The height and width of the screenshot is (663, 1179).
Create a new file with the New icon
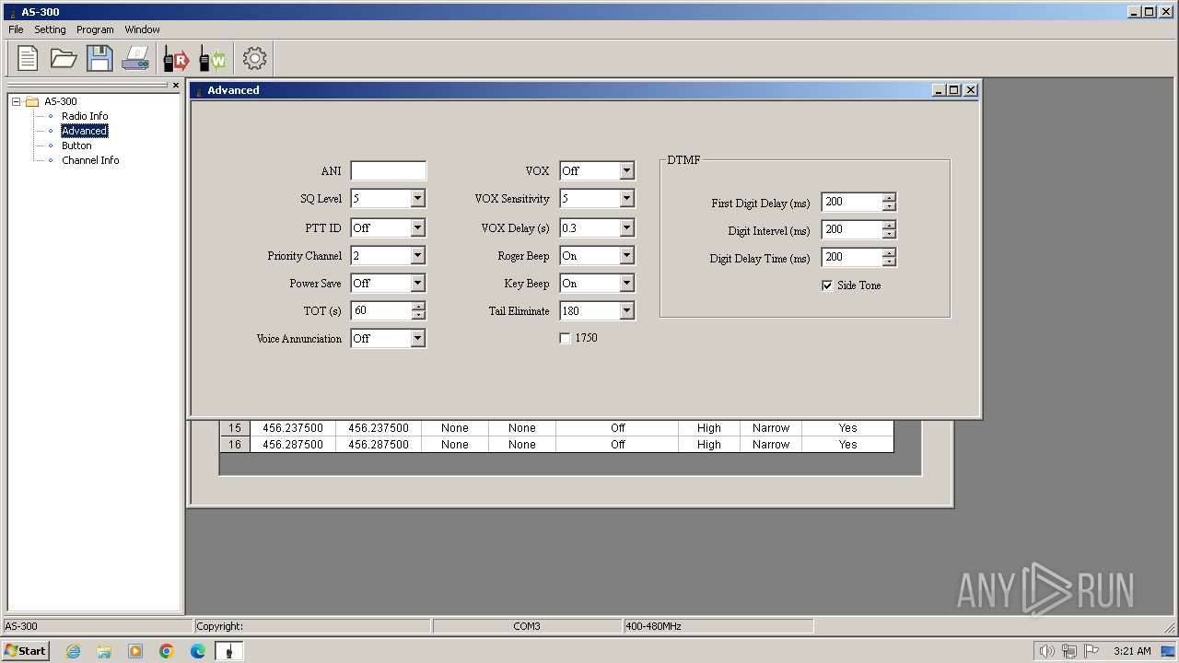[28, 58]
